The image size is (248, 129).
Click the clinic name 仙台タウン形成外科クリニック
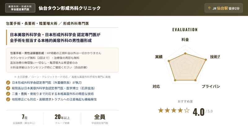pyautogui.click(x=69, y=8)
